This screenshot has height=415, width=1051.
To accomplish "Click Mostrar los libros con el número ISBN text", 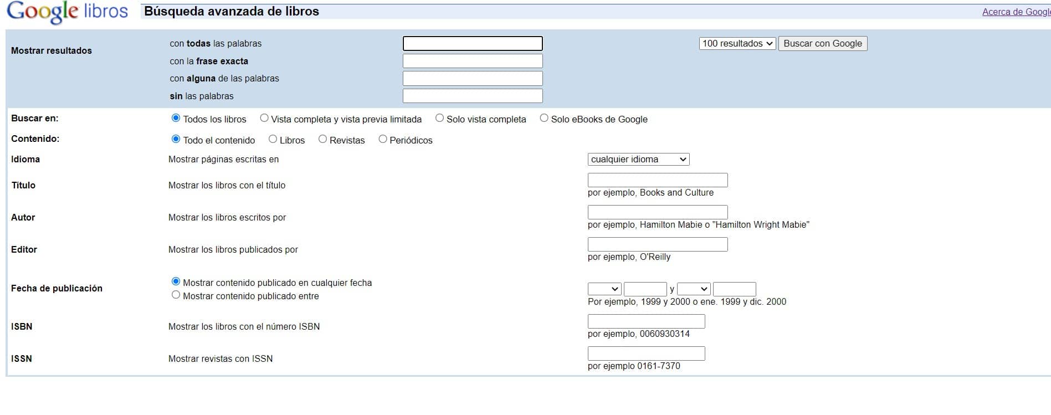I will pyautogui.click(x=244, y=326).
